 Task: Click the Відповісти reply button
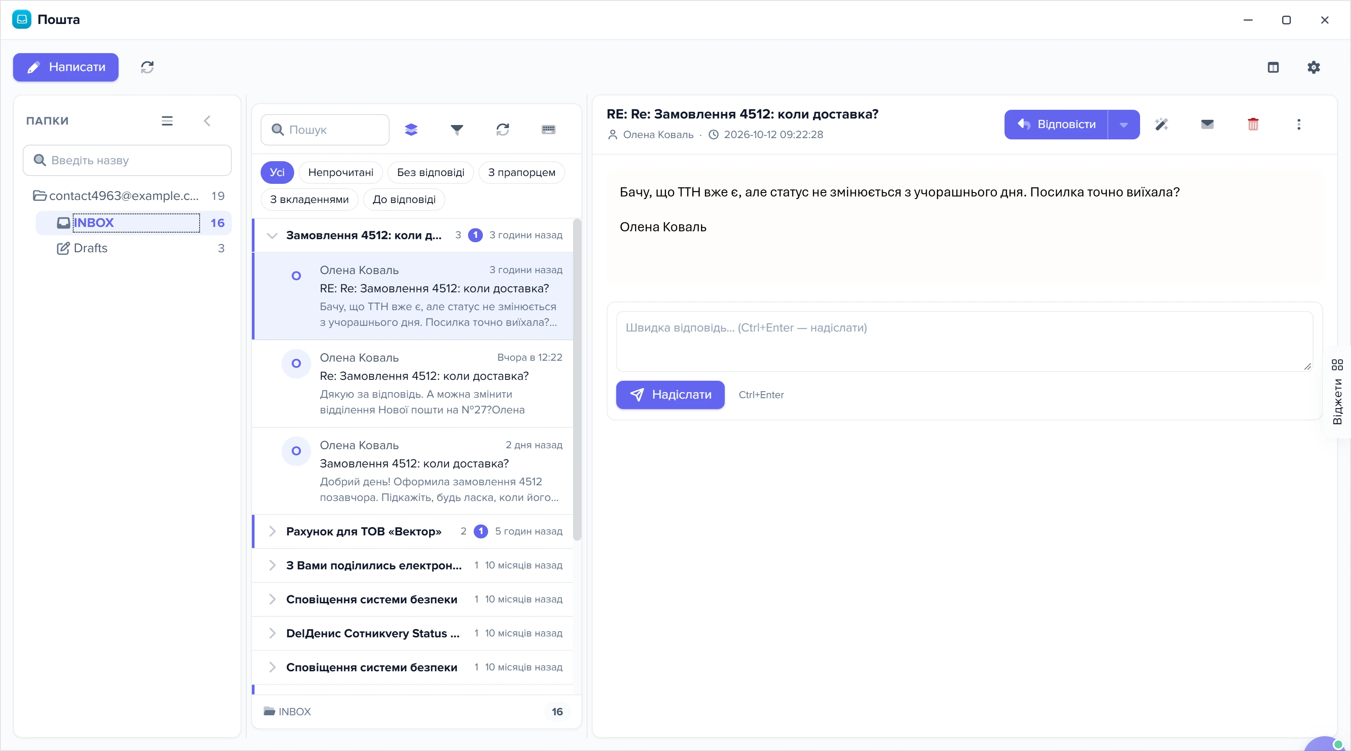tap(1056, 125)
